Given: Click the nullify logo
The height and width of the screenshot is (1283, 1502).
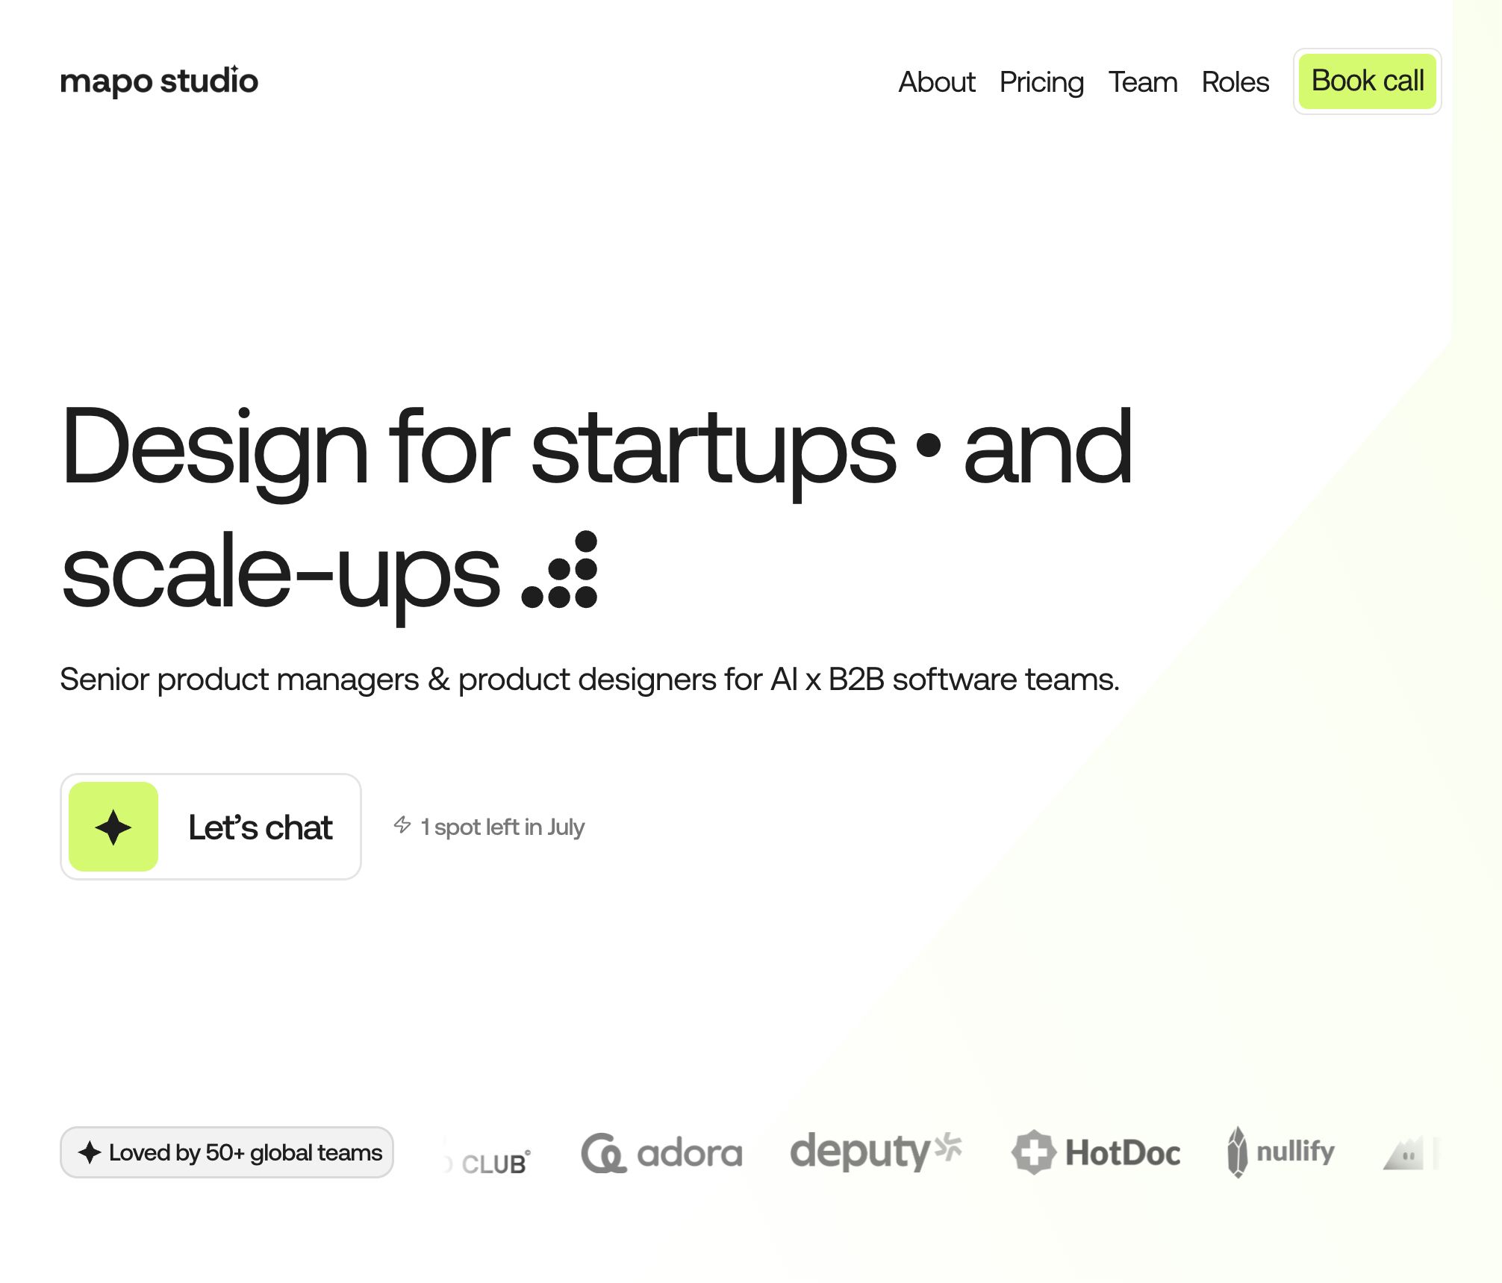Looking at the screenshot, I should [1281, 1152].
